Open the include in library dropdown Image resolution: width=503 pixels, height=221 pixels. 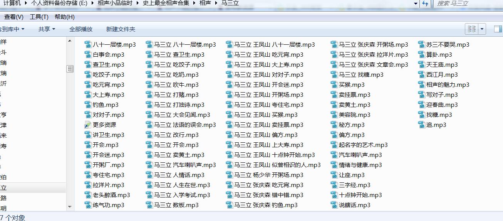click(12, 29)
